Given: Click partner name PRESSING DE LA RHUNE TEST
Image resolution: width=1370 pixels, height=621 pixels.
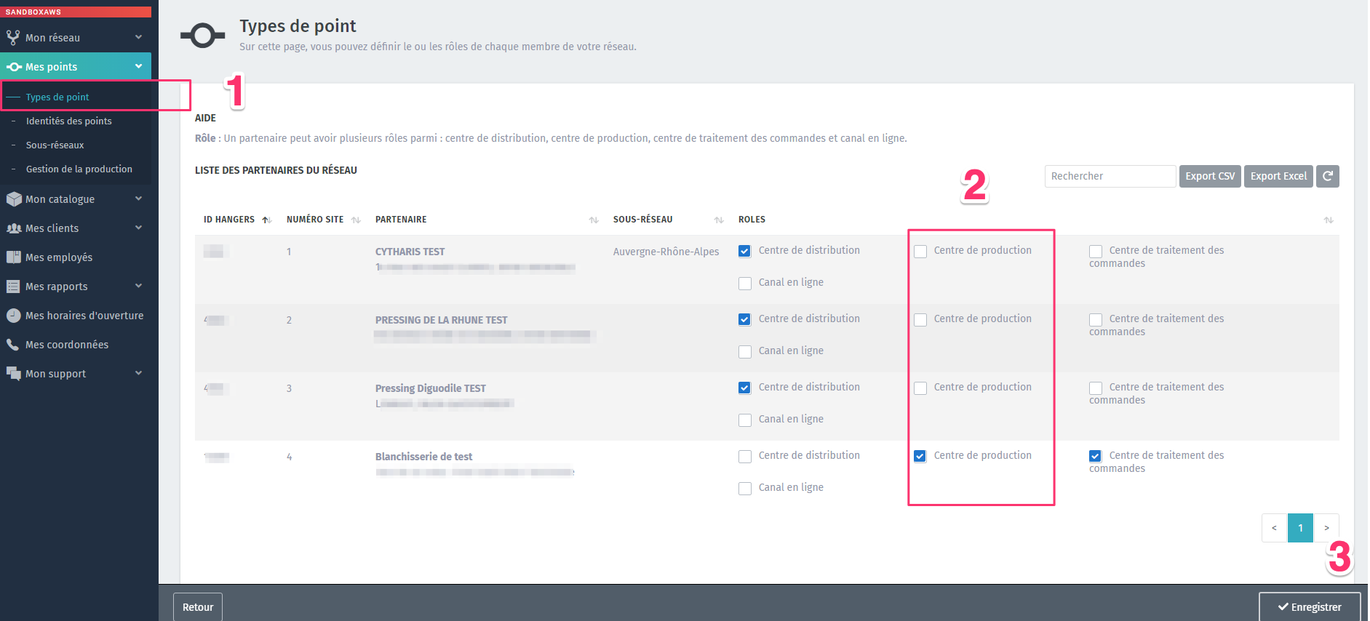Looking at the screenshot, I should 441,320.
